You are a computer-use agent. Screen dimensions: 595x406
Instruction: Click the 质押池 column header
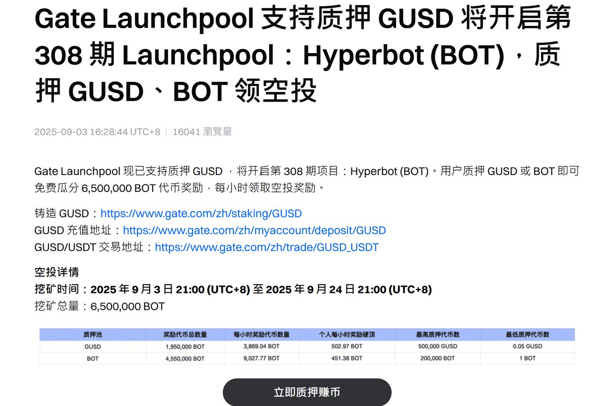click(x=93, y=335)
